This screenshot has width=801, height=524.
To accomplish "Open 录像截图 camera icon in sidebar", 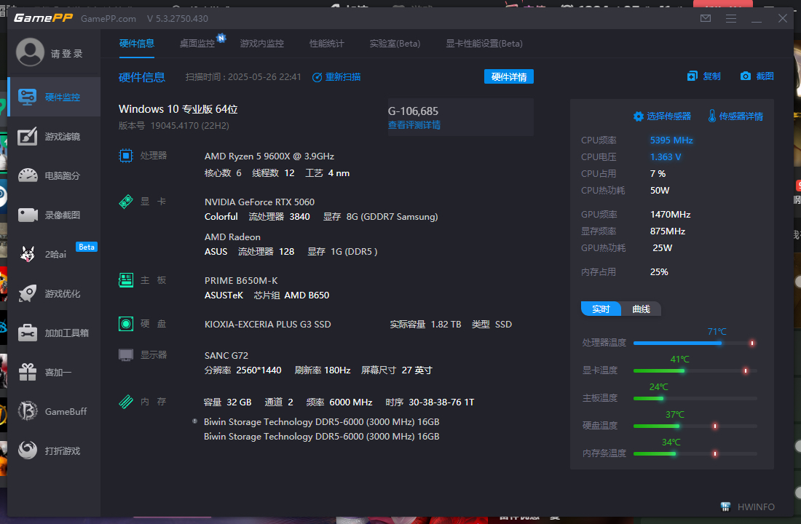I will point(28,215).
